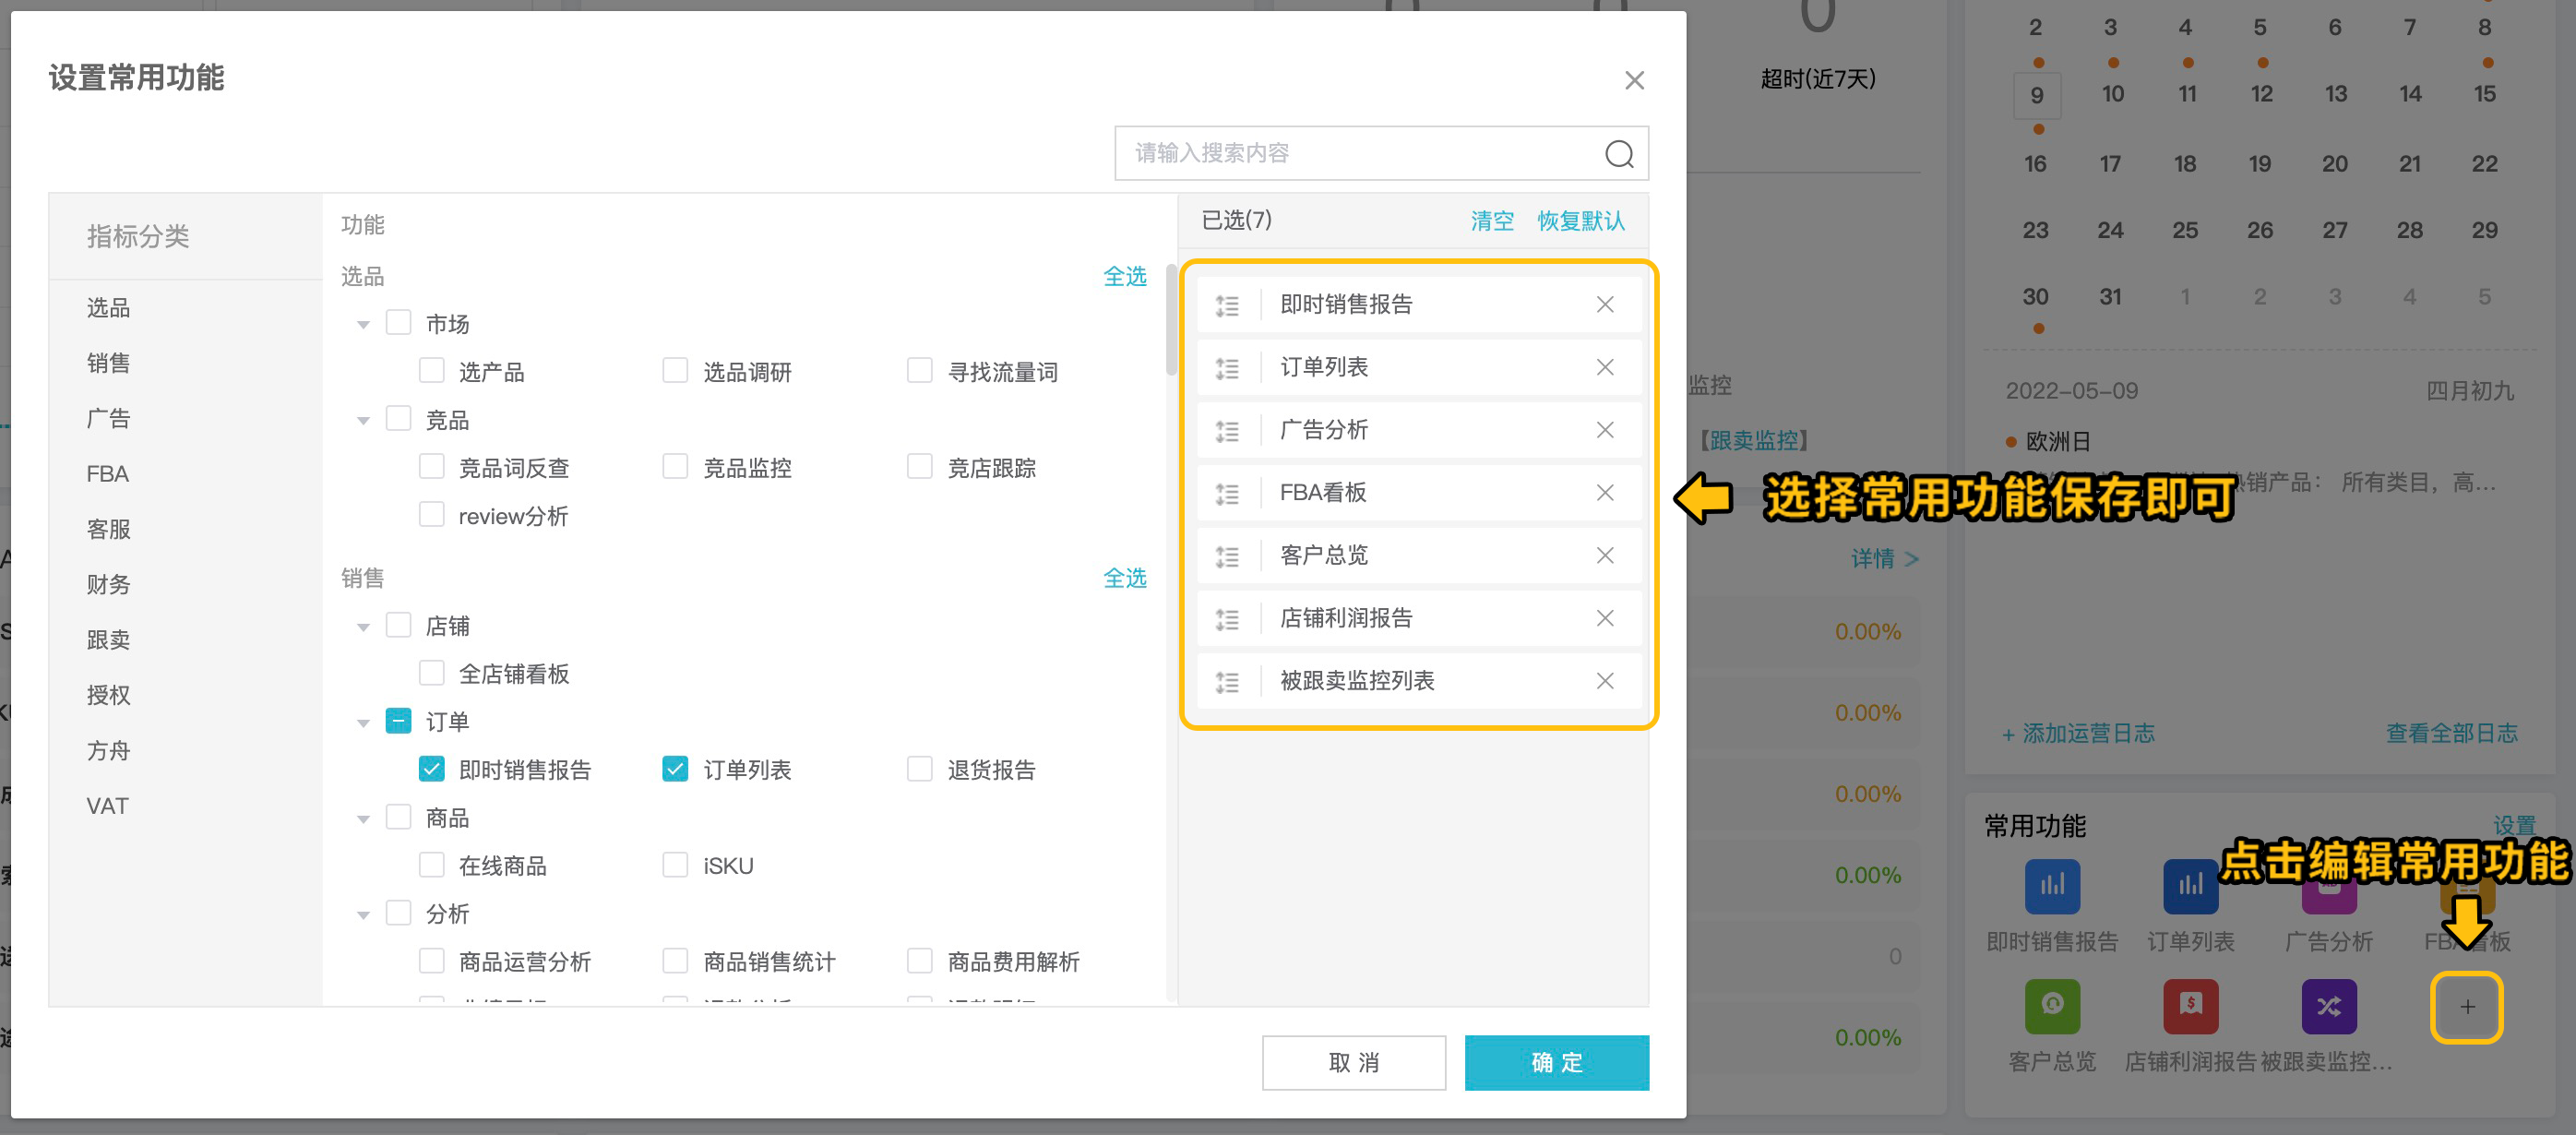Screen dimensions: 2576x1135
Task: Enable the 选产品 checkbox
Action: (431, 370)
